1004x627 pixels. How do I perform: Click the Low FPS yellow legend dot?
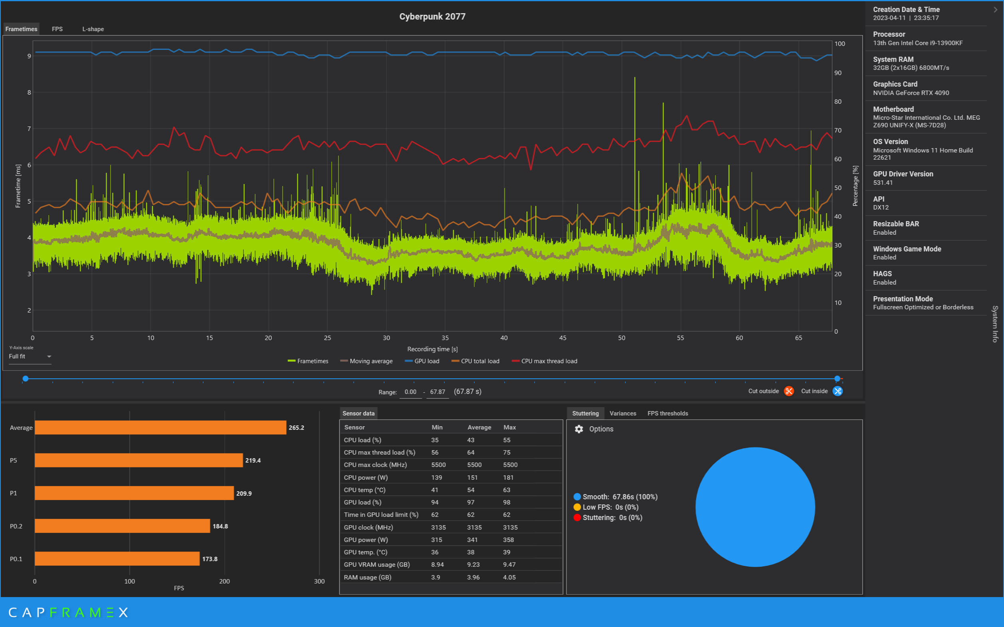[577, 507]
